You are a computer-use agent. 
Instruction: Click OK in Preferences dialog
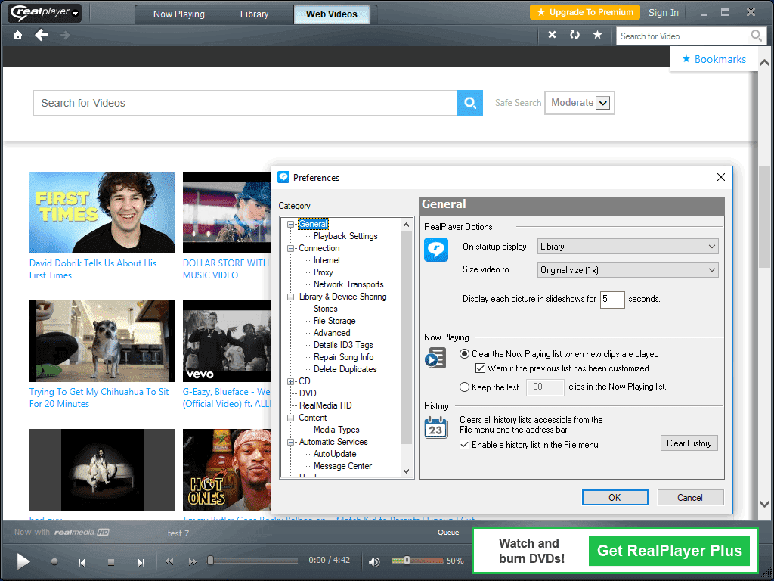click(x=615, y=498)
